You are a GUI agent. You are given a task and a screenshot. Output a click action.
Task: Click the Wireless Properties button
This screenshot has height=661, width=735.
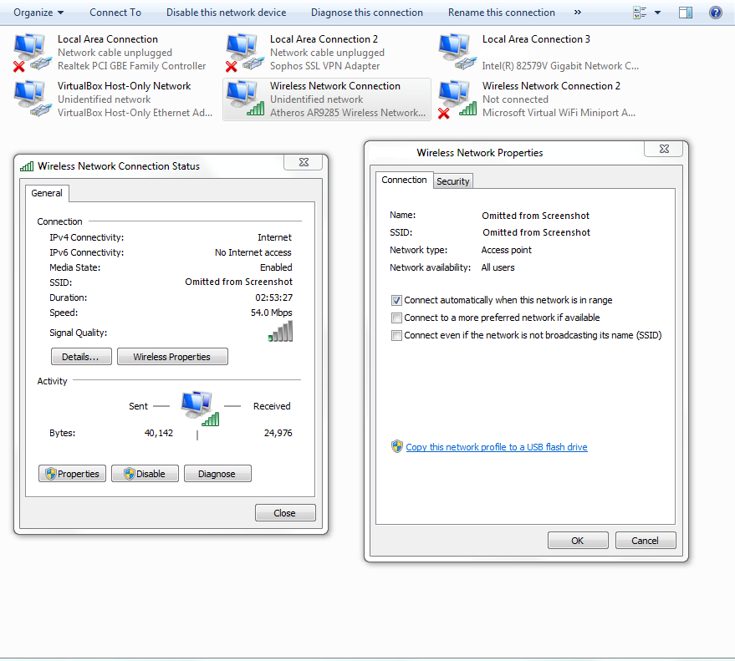click(x=171, y=357)
